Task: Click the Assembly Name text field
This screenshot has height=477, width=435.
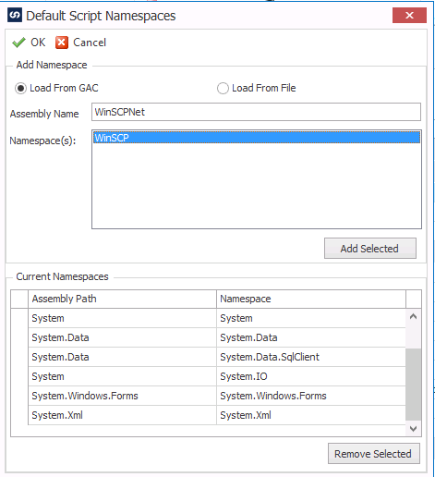Action: tap(256, 112)
